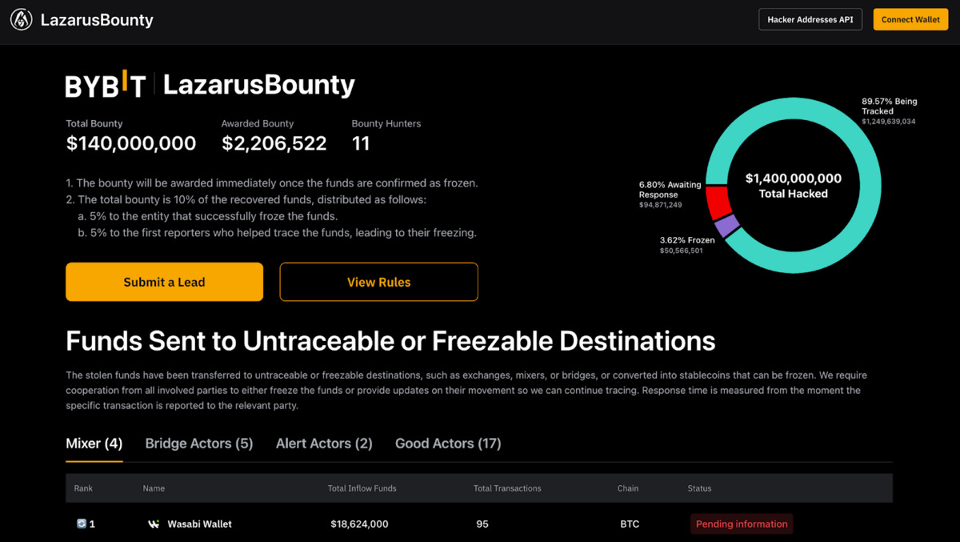The height and width of the screenshot is (542, 960).
Task: Switch to Bridge Actors (5) tab
Action: [x=199, y=444]
